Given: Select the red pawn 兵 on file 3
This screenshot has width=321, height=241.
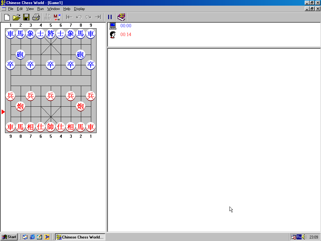Looking at the screenshot, I should pos(71,96).
